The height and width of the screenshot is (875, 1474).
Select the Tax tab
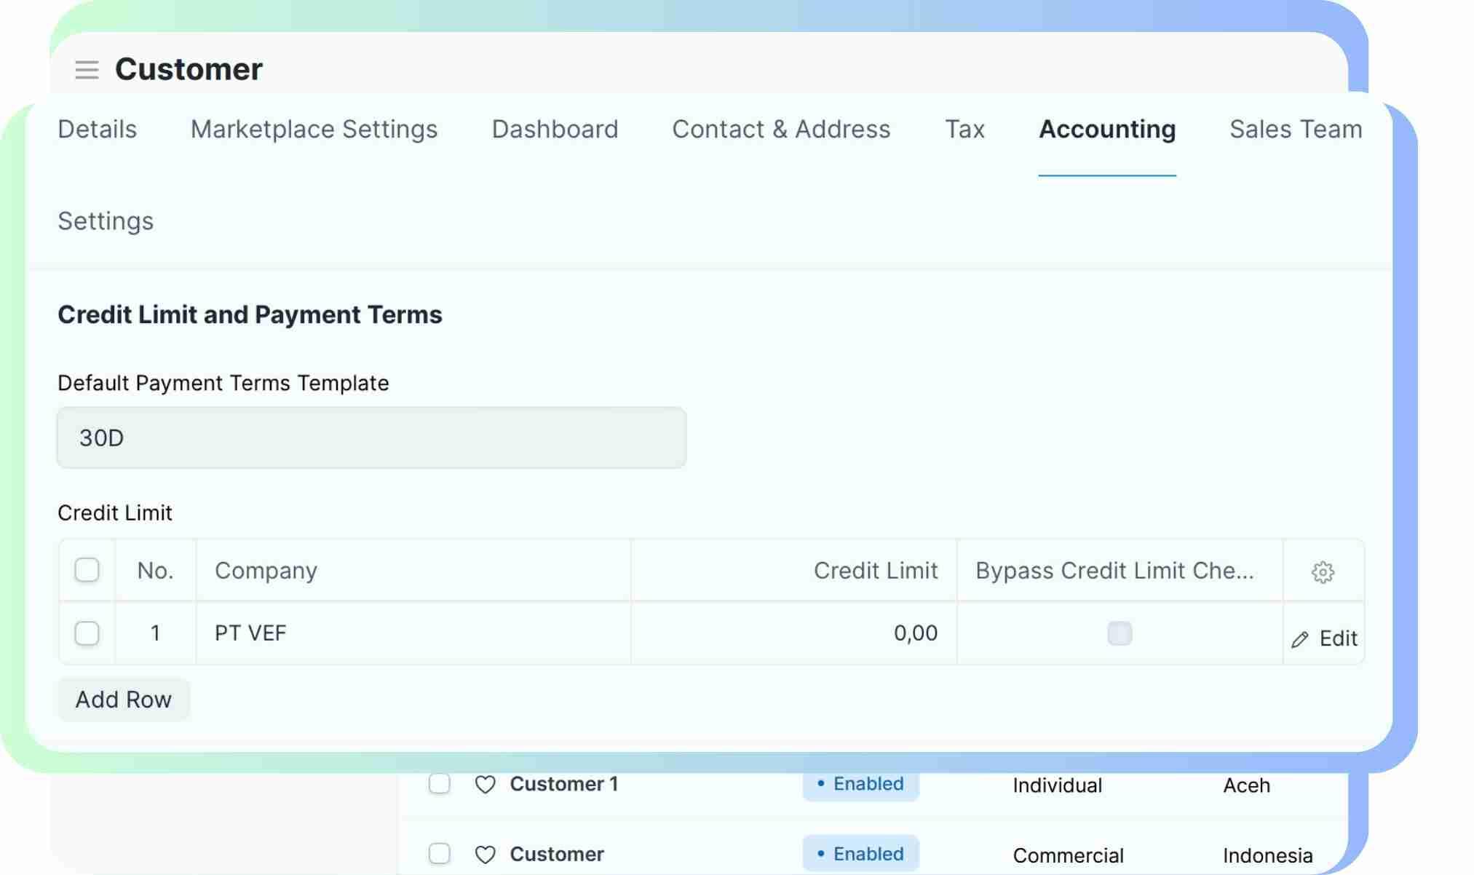964,130
